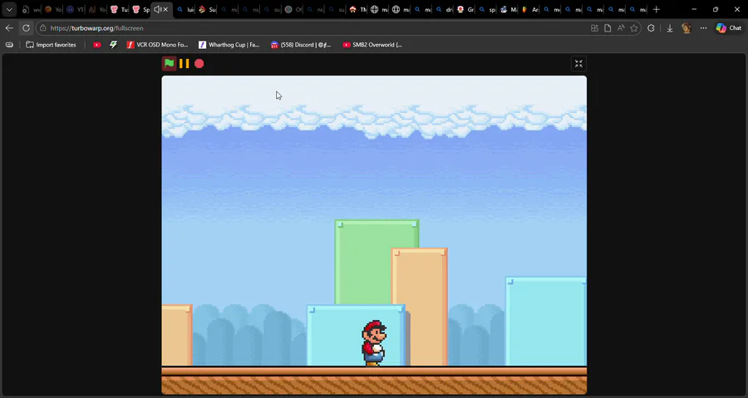
Task: Switch to the 'lui' search tab
Action: click(x=185, y=9)
